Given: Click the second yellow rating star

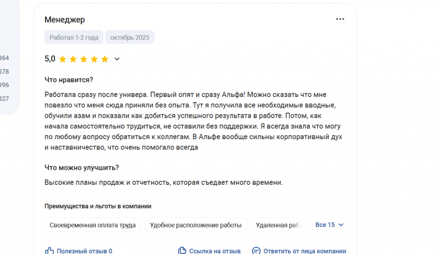Looking at the screenshot, I should click(x=73, y=59).
